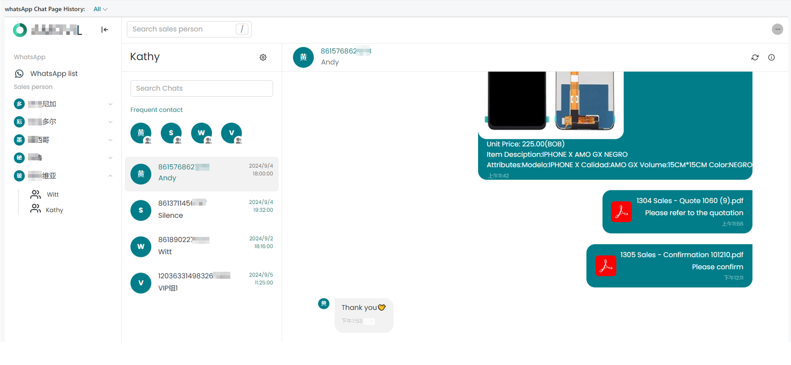Refresh the Andy conversation

755,57
